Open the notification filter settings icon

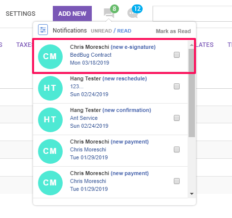pyautogui.click(x=43, y=30)
